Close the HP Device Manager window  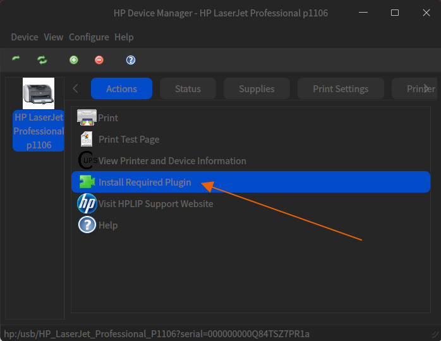click(426, 13)
